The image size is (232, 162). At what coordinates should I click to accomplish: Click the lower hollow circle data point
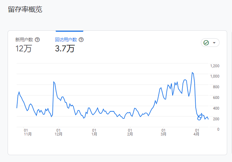click(x=199, y=119)
